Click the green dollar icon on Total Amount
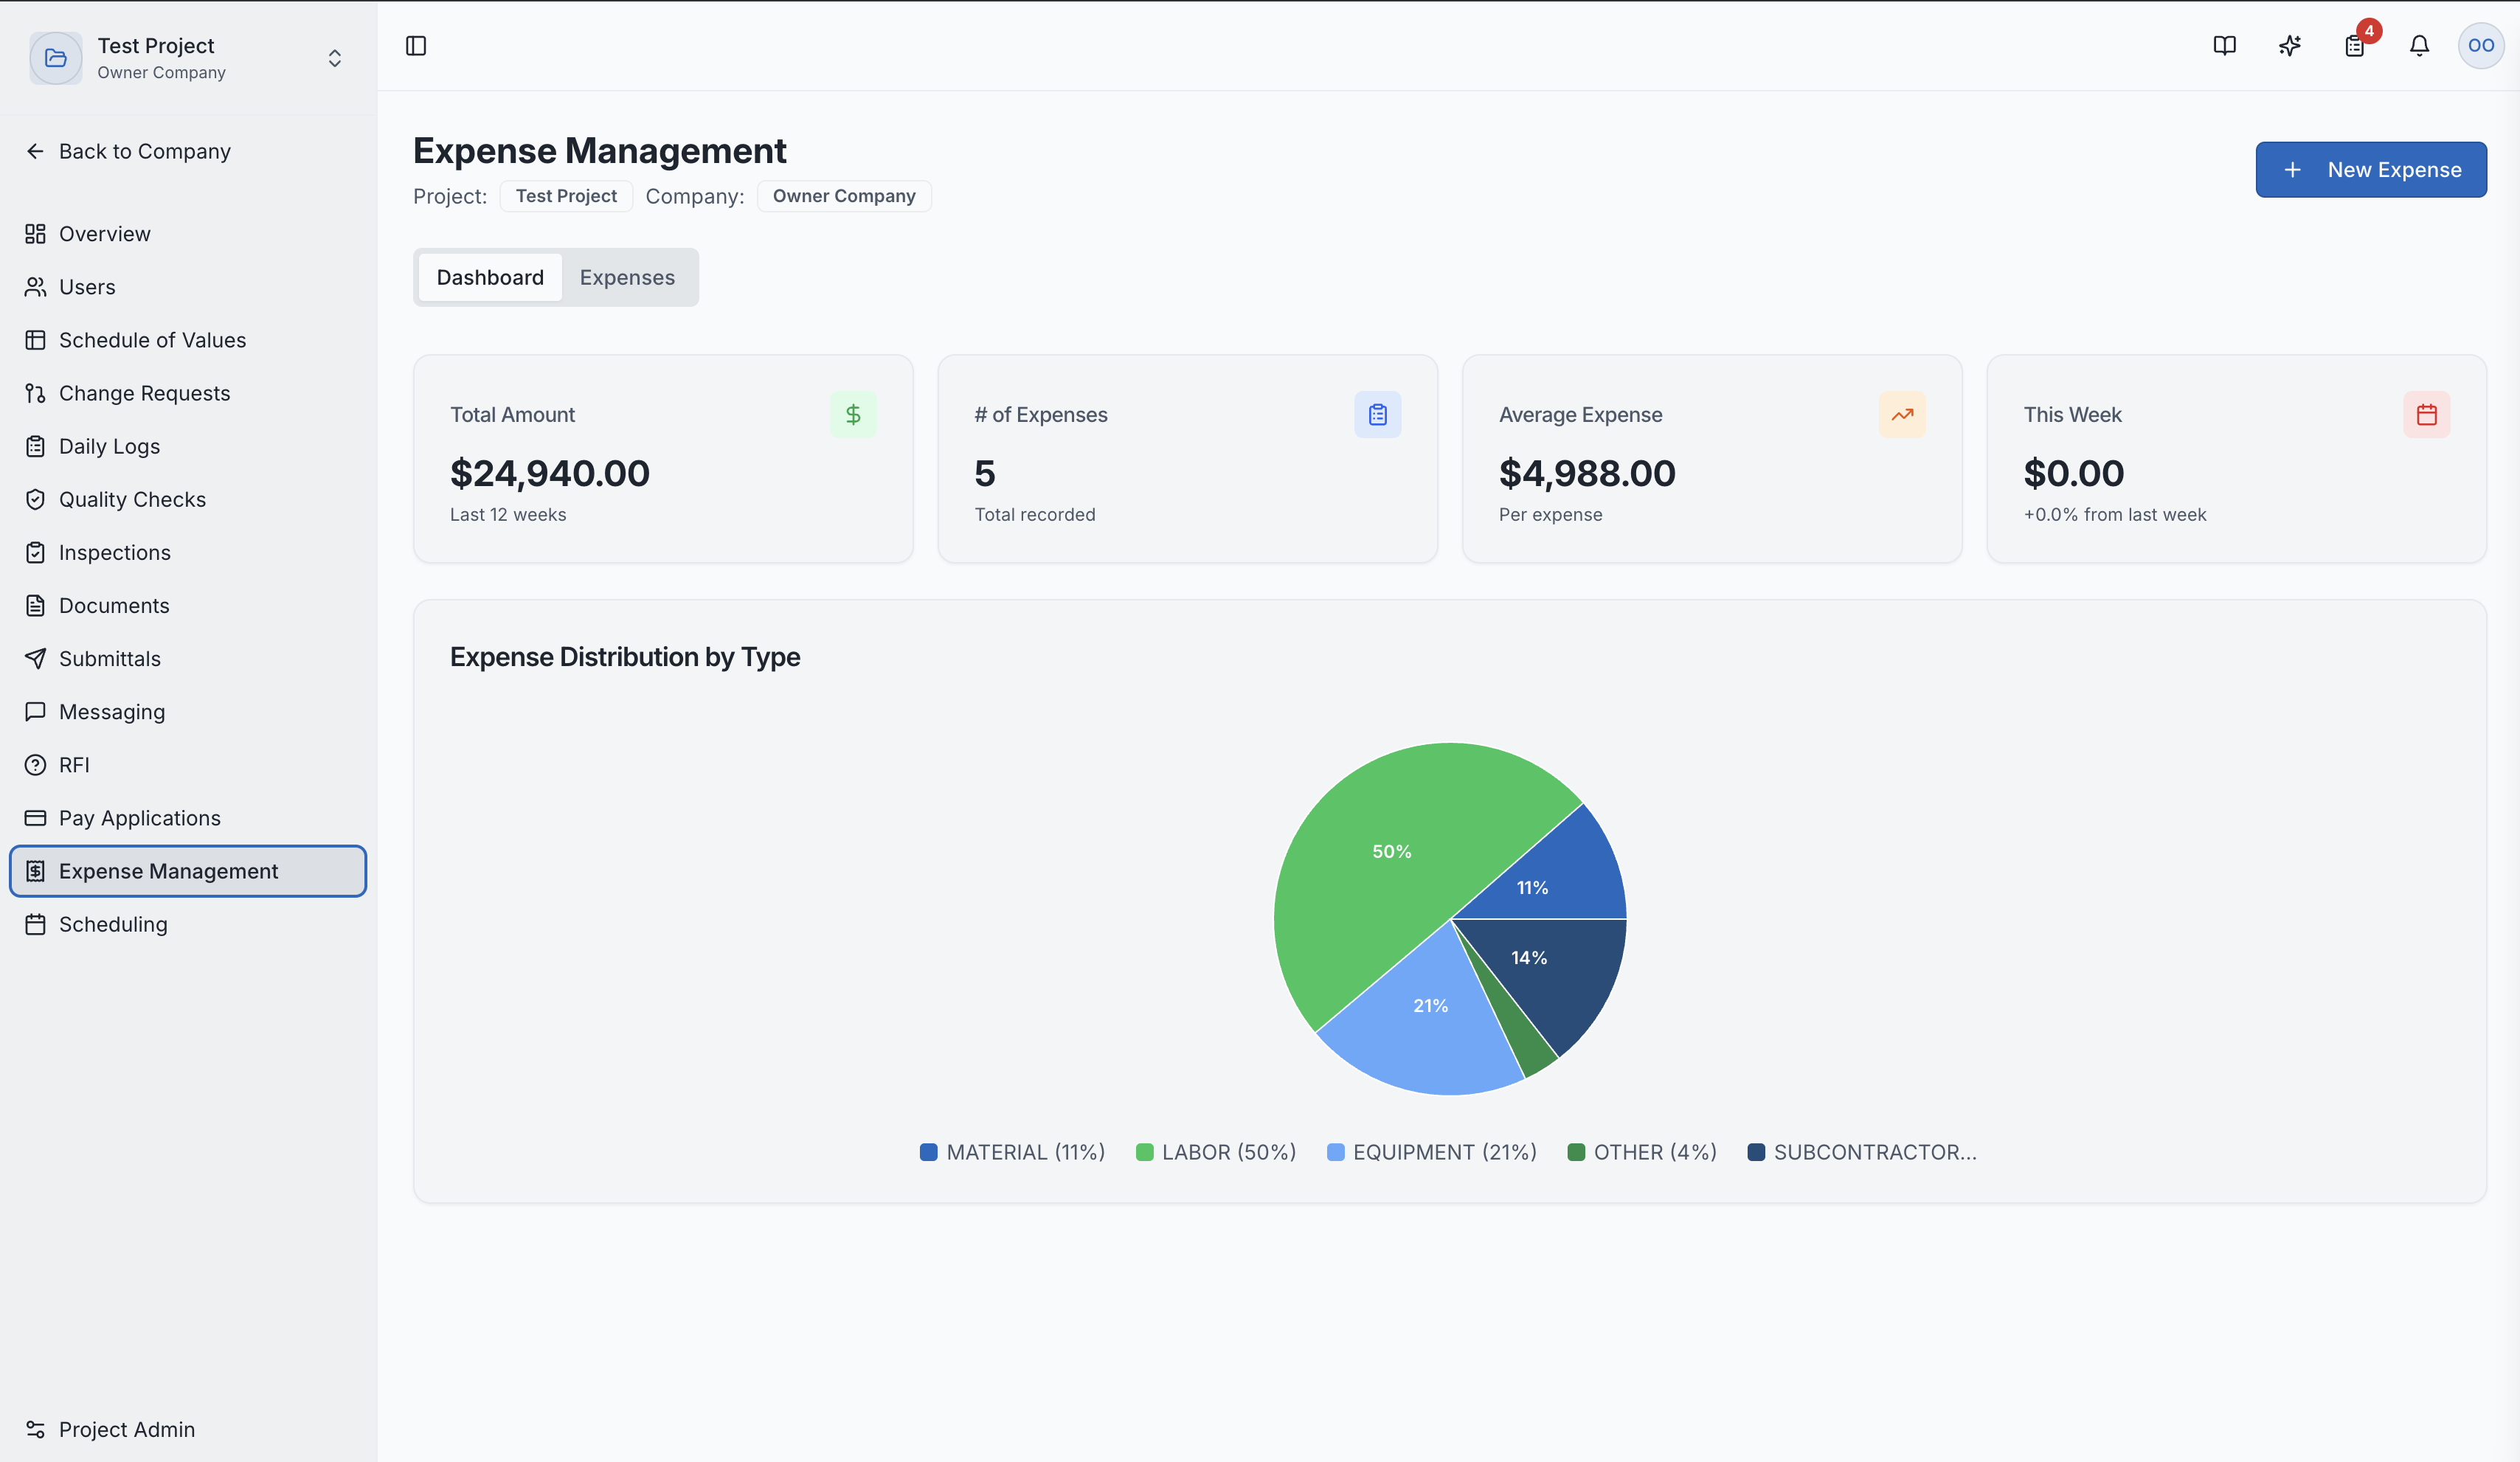The height and width of the screenshot is (1462, 2520). 853,414
